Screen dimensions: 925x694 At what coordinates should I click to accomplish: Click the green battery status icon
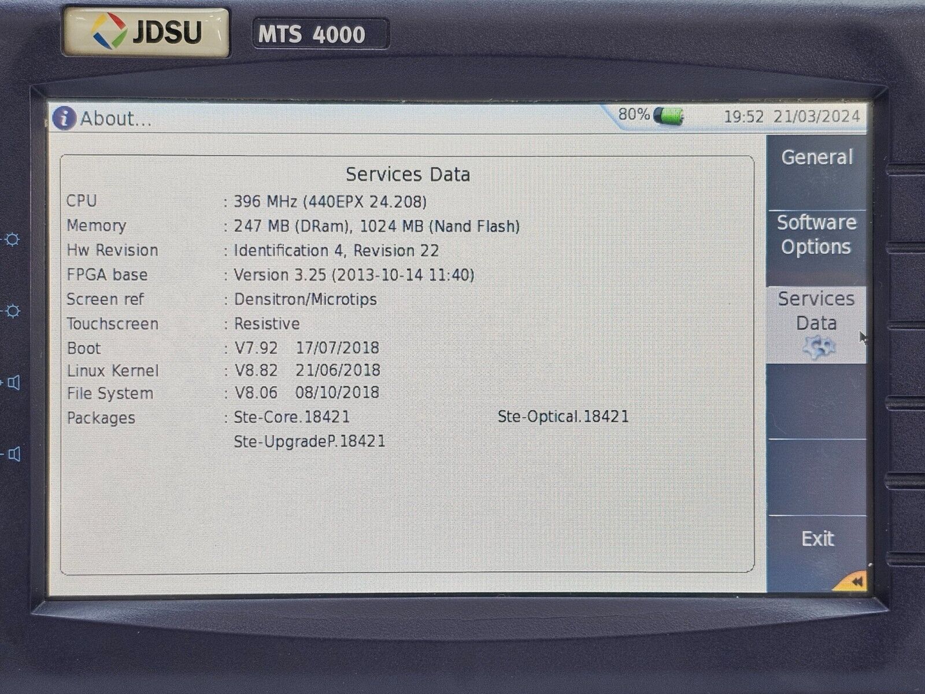coord(668,116)
